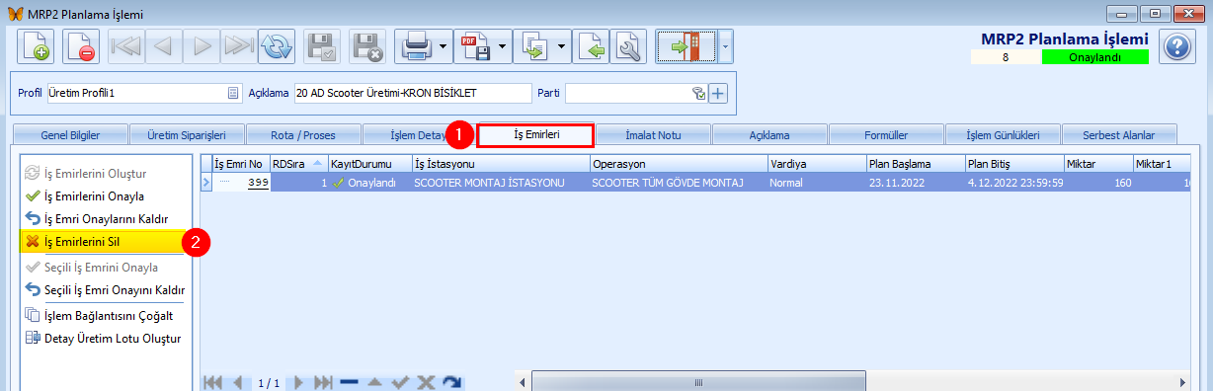Switch to the İmalat Notu tab
The height and width of the screenshot is (391, 1213).
pyautogui.click(x=653, y=134)
